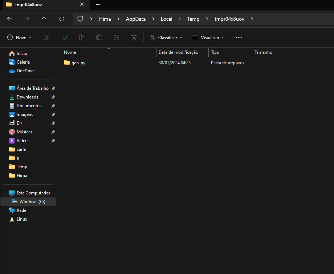Image resolution: width=334 pixels, height=274 pixels.
Task: Expand chevron before Hima in breadcrumb
Action: click(x=91, y=19)
